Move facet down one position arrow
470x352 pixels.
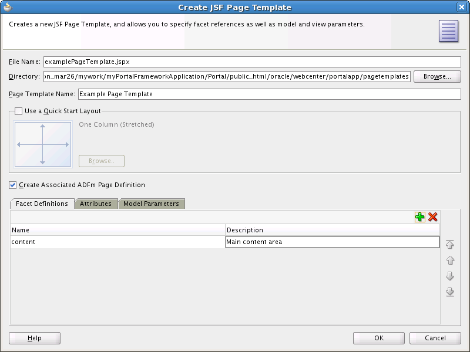coord(449,276)
